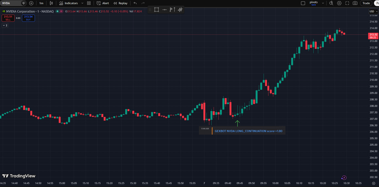The width and height of the screenshot is (379, 187).
Task: Open the quick search lightning icon
Action: [331, 3]
